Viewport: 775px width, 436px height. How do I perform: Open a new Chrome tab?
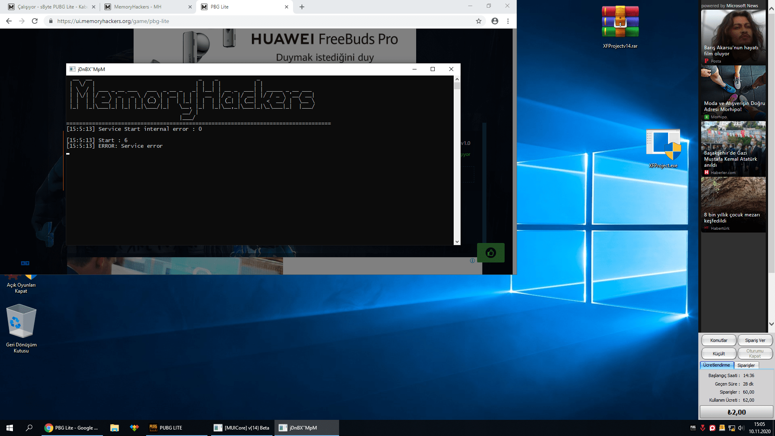(302, 7)
